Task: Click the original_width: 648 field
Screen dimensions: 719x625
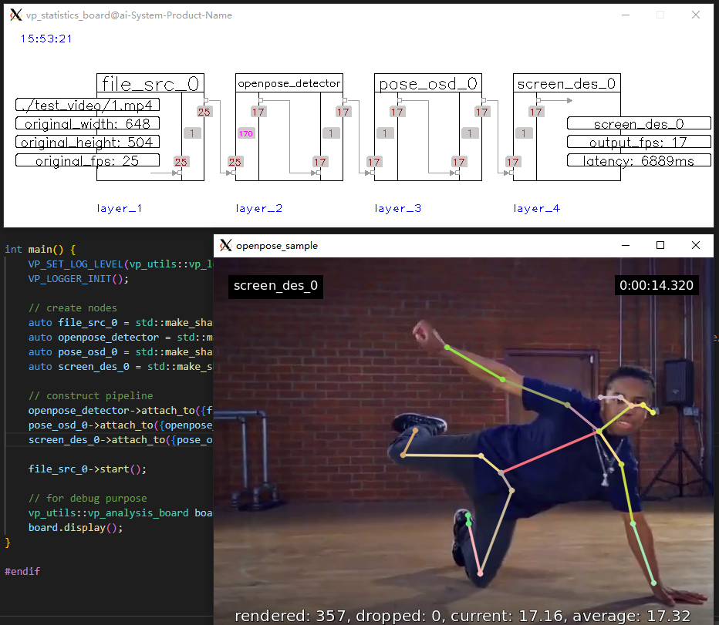Action: click(87, 123)
